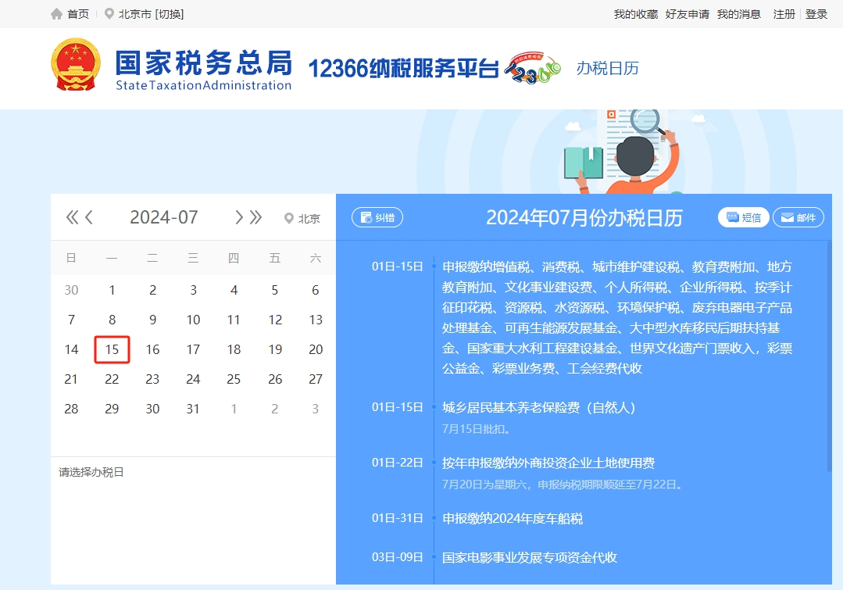Image resolution: width=843 pixels, height=590 pixels.
Task: Jump to next year with double-right arrow
Action: click(256, 217)
